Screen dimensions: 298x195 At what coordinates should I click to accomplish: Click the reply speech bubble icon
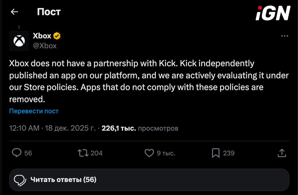pyautogui.click(x=16, y=153)
